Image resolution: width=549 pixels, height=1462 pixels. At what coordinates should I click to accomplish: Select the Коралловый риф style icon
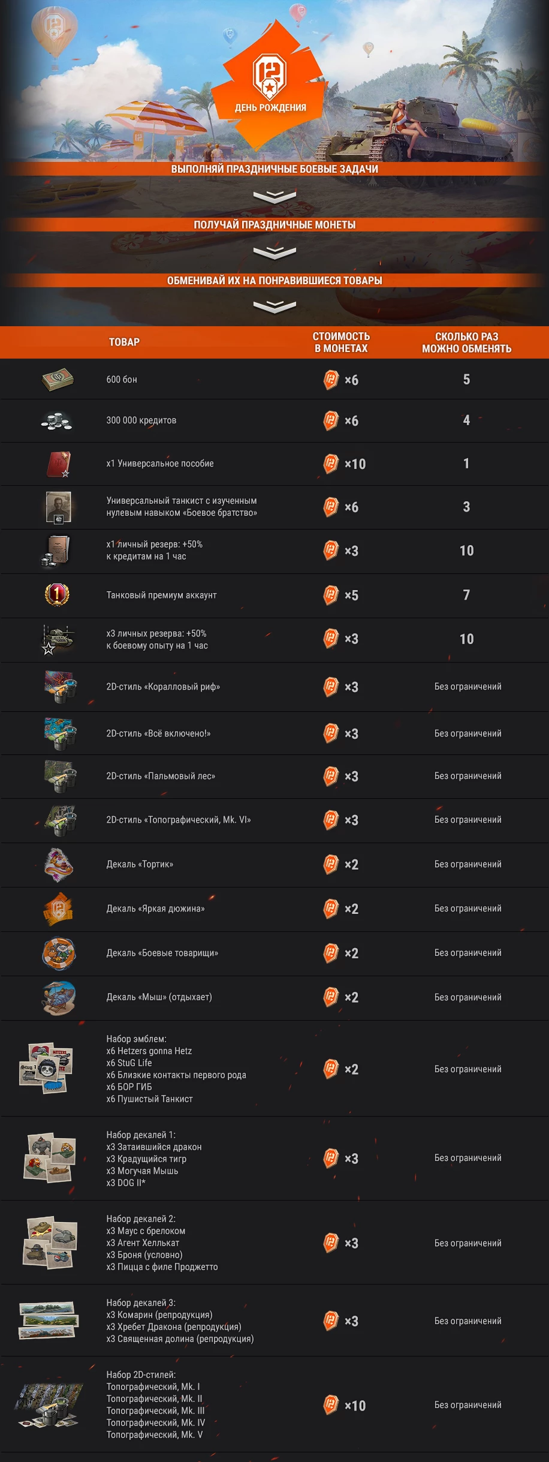point(60,687)
